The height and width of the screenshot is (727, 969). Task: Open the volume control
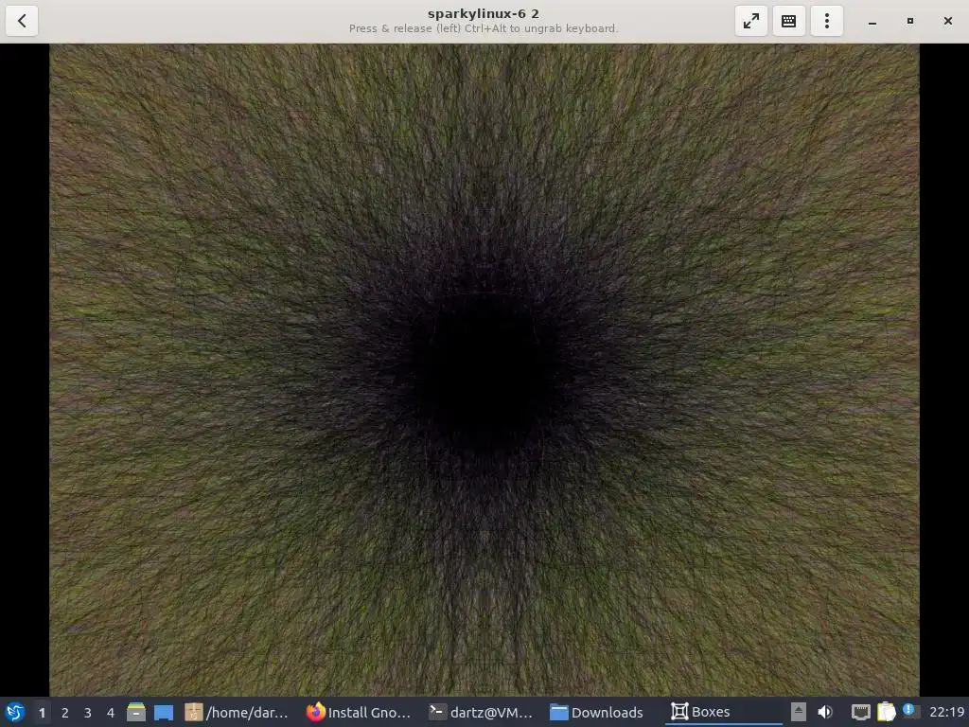pyautogui.click(x=825, y=712)
